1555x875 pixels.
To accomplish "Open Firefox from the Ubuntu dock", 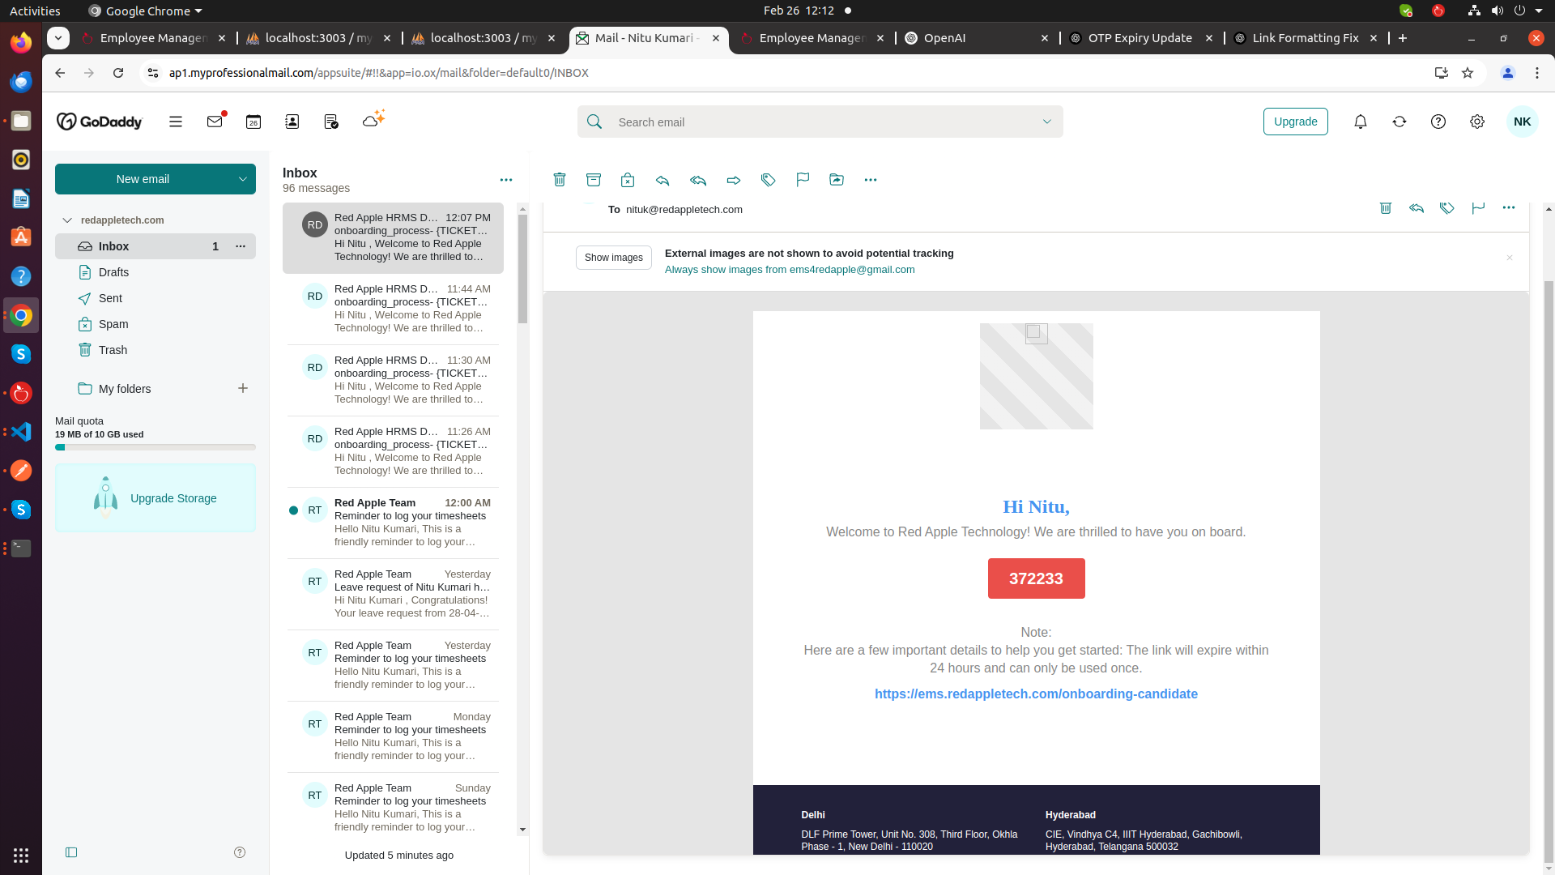I will click(x=21, y=42).
